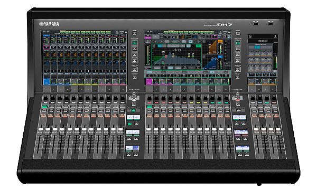Tap top small LCD display in left center section
Viewport: 317px width, 190px height.
(134, 117)
